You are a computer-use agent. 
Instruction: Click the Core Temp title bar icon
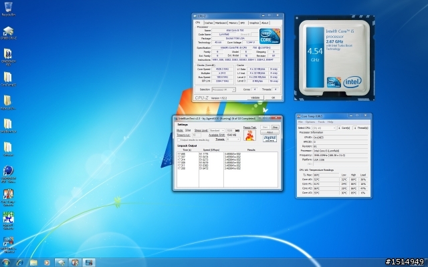pos(299,116)
